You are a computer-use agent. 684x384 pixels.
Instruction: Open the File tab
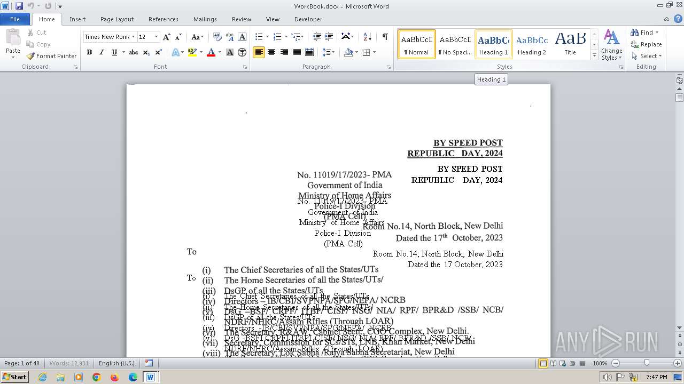click(x=15, y=19)
